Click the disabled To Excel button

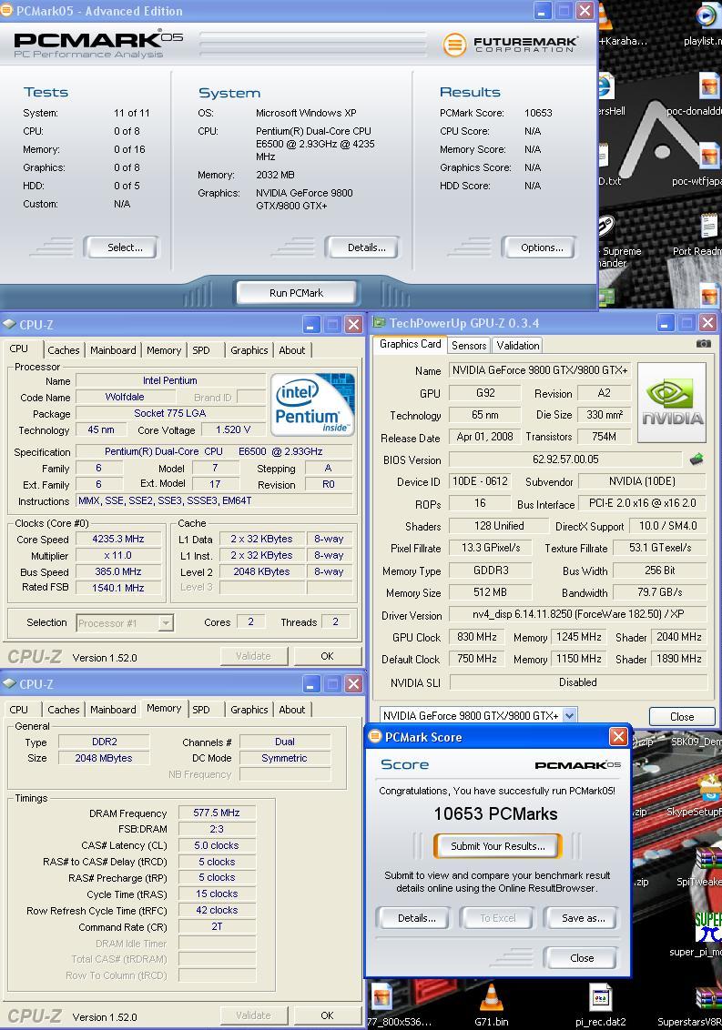click(498, 918)
